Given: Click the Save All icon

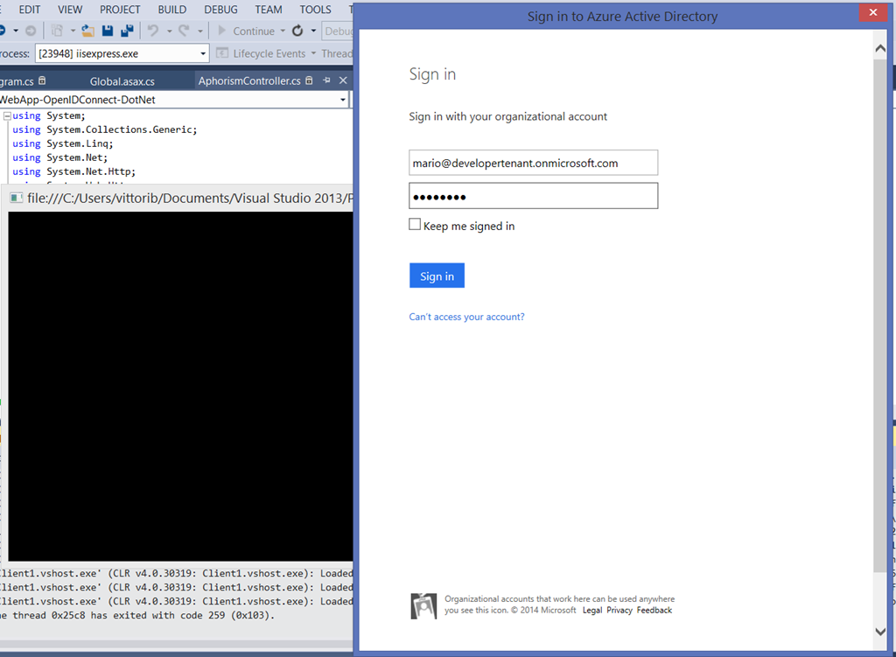Looking at the screenshot, I should tap(127, 31).
